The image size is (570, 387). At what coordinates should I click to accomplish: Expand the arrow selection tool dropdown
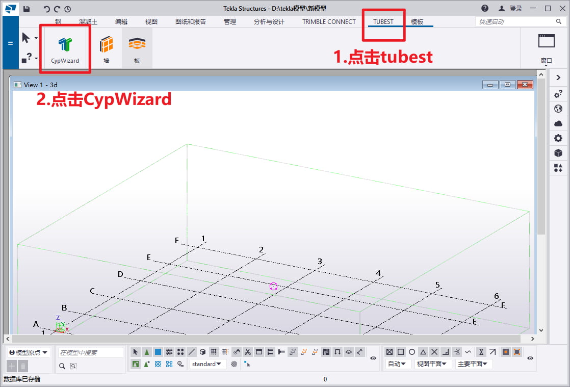point(36,38)
